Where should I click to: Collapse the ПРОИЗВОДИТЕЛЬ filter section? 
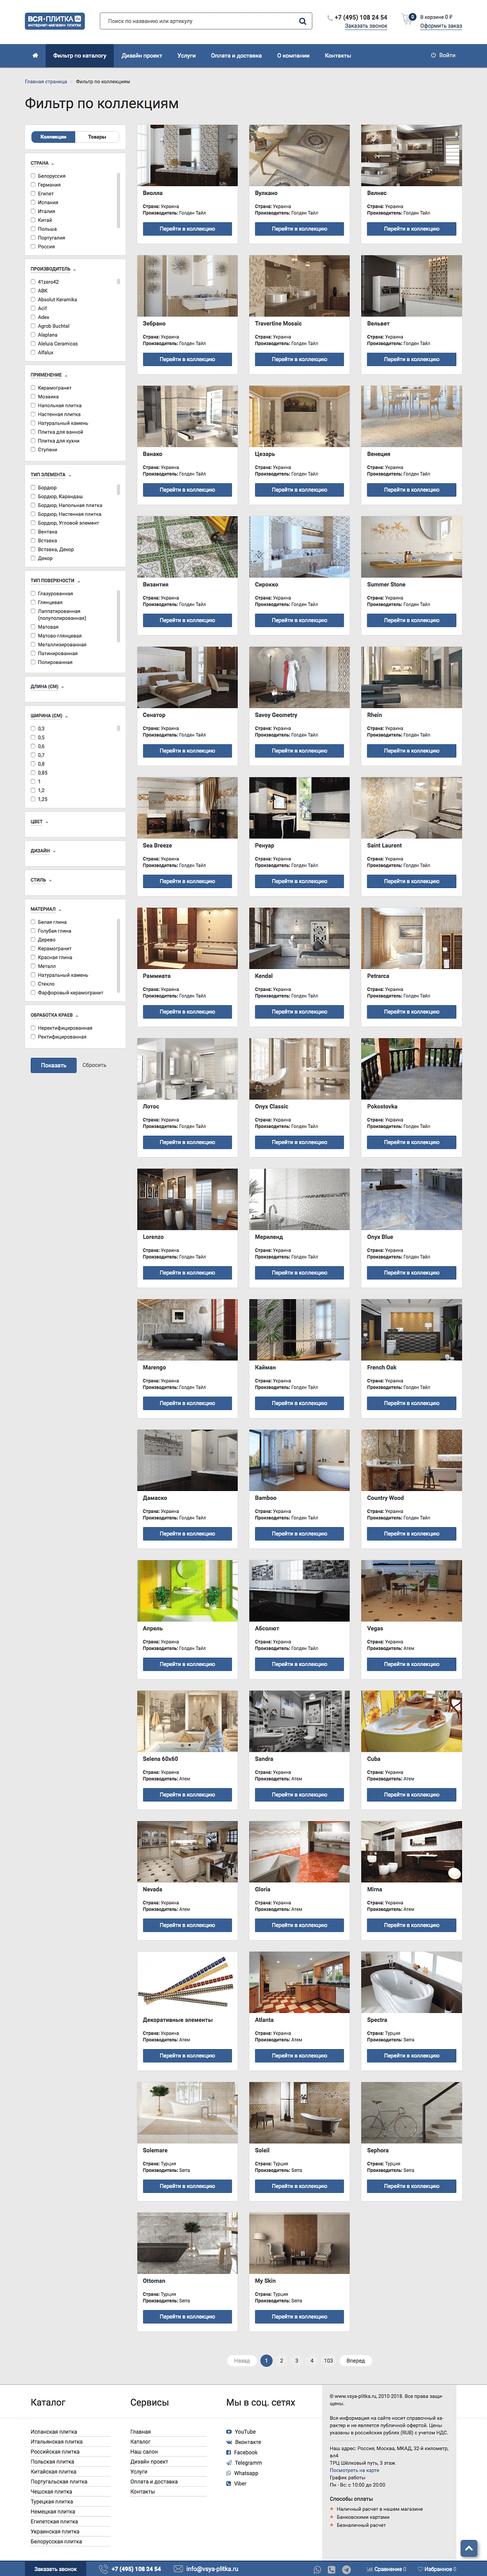point(53,269)
